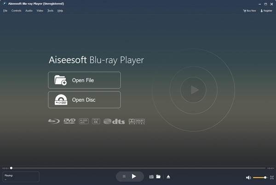This screenshot has width=276, height=185.
Task: Open the Video menu
Action: tap(40, 11)
